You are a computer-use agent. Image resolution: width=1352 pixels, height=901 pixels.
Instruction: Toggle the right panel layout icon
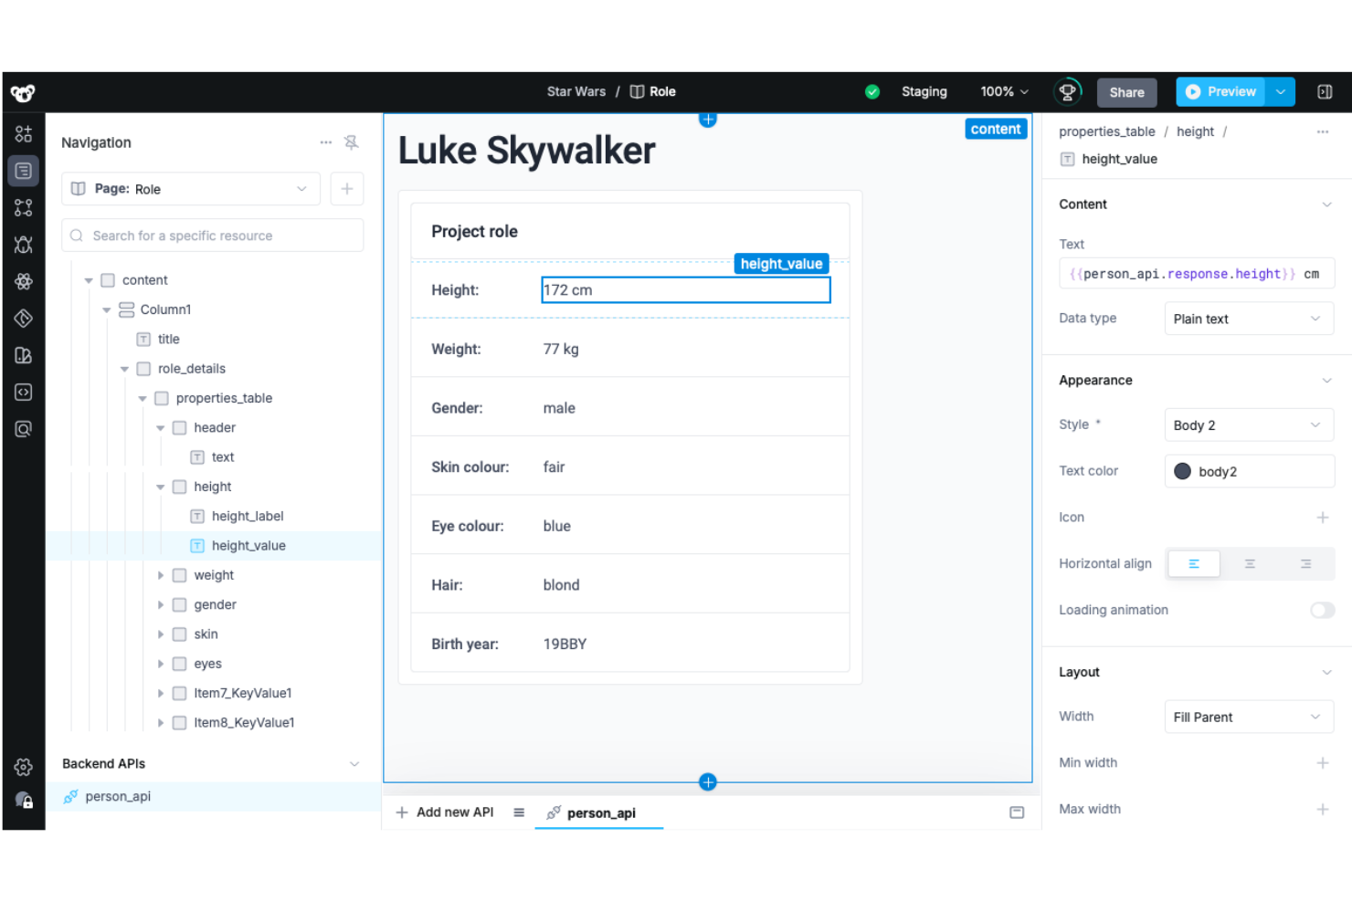pos(1325,92)
